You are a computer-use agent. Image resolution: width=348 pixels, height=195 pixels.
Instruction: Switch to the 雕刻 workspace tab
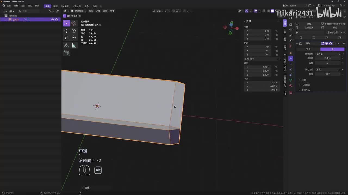pyautogui.click(x=55, y=6)
